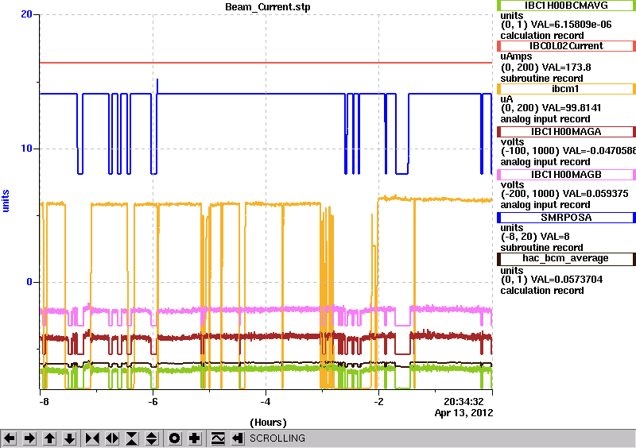Image resolution: width=636 pixels, height=448 pixels.
Task: Click the y-axis value 10 label
Action: (26, 149)
